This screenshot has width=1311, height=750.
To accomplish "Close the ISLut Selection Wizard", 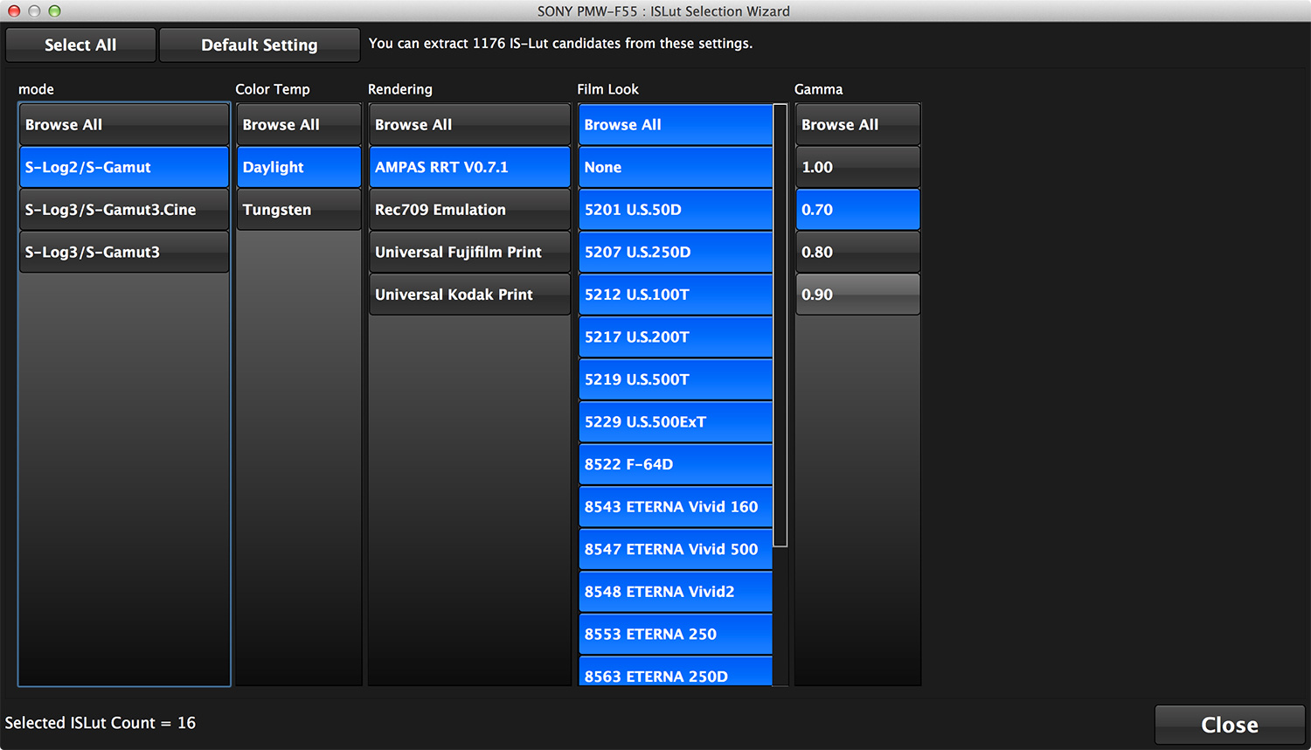I will click(1229, 725).
